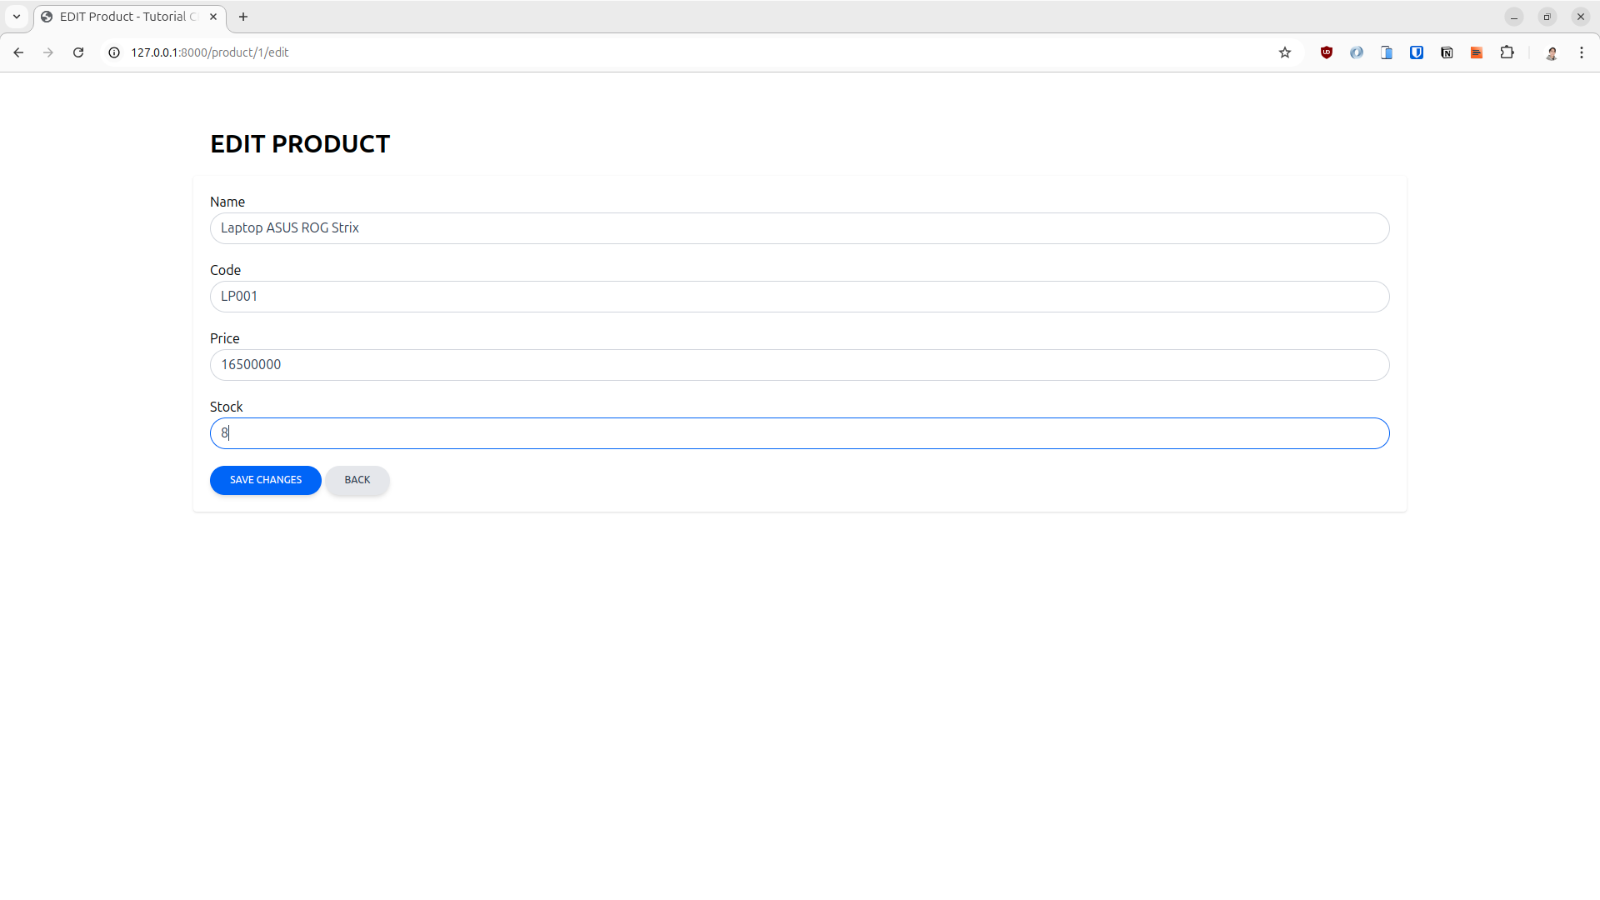This screenshot has width=1600, height=900.
Task: Reload the current page
Action: [77, 52]
